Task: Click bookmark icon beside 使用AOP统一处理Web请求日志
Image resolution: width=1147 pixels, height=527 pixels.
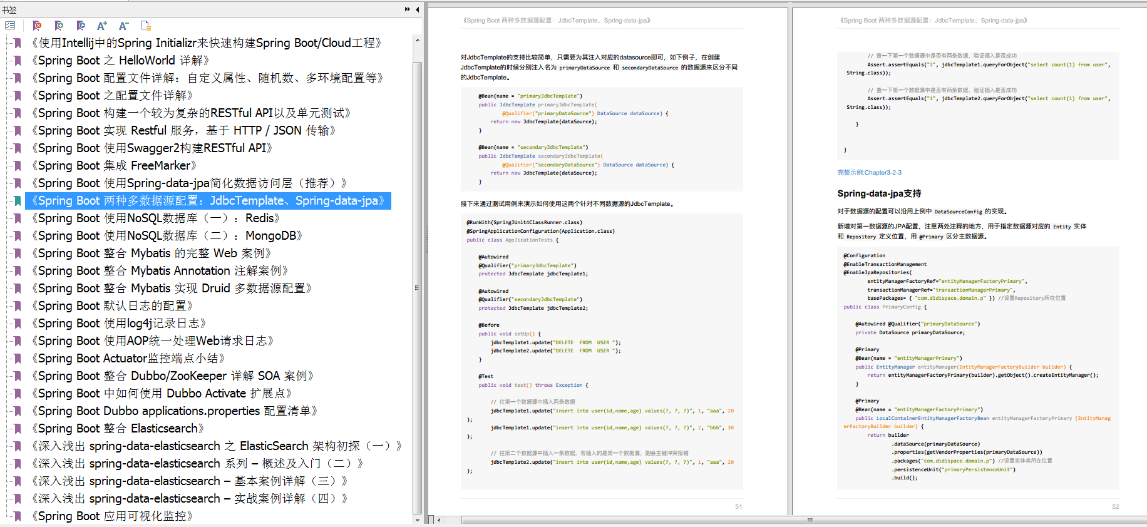Action: (x=18, y=341)
